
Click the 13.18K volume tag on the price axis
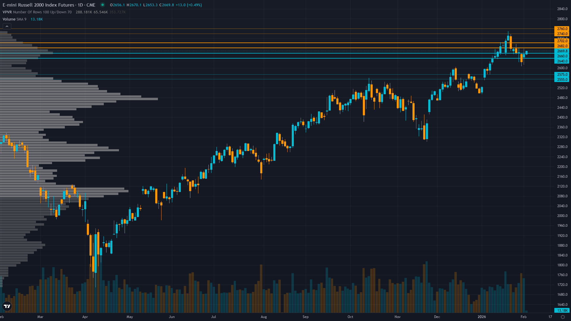[563, 310]
